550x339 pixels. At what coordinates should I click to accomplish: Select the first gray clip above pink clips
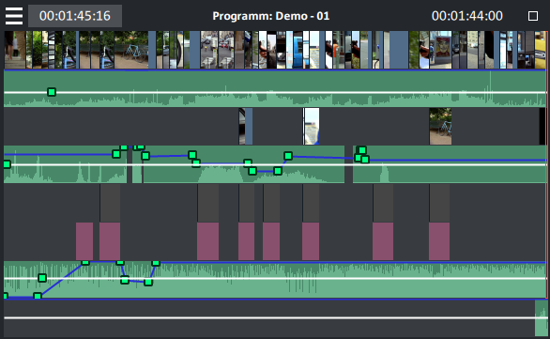coord(110,203)
